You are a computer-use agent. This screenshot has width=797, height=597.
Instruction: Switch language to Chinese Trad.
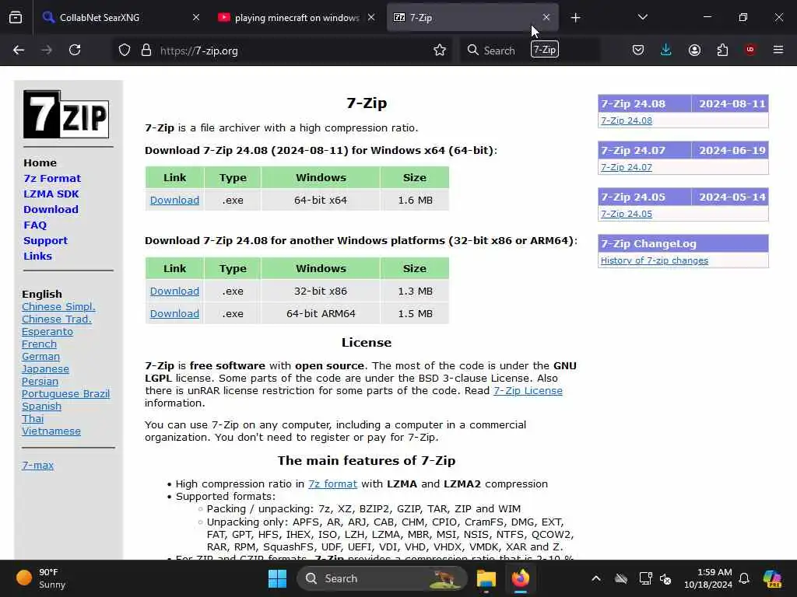click(x=57, y=319)
